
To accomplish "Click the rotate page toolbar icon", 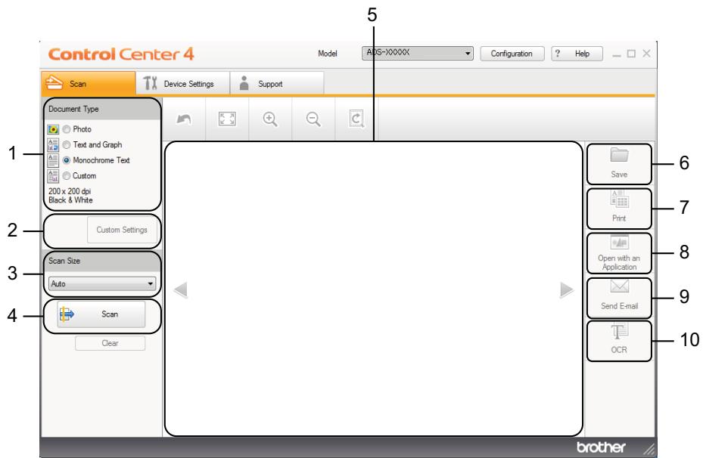I will (356, 119).
